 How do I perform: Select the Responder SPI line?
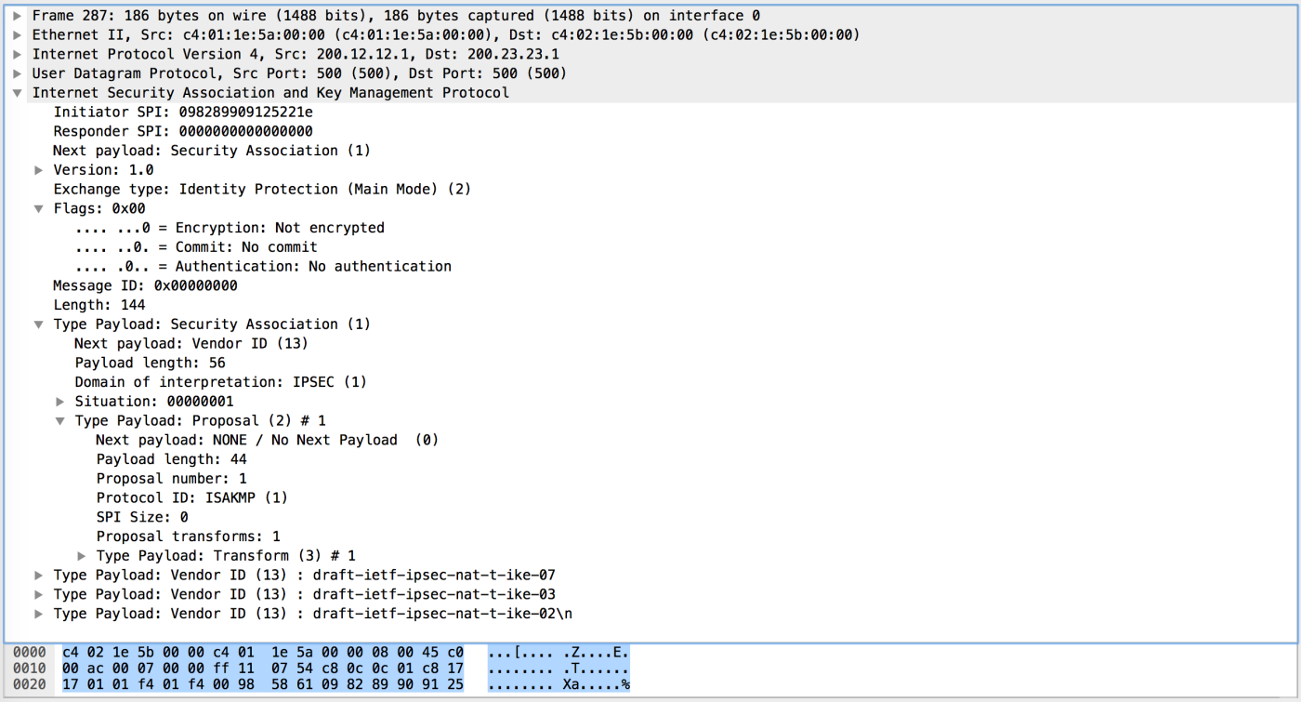(182, 131)
